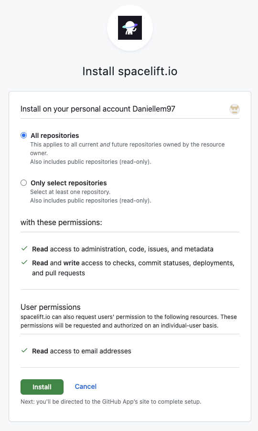Viewport: 258px width, 431px height.
Task: Click Read access to email addresses text
Action: pos(81,351)
